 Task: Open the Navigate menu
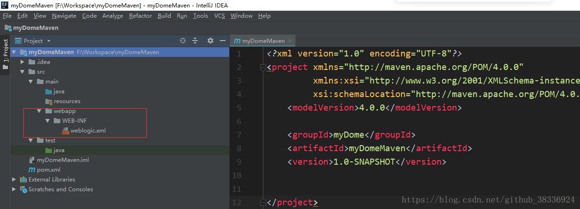tap(64, 16)
